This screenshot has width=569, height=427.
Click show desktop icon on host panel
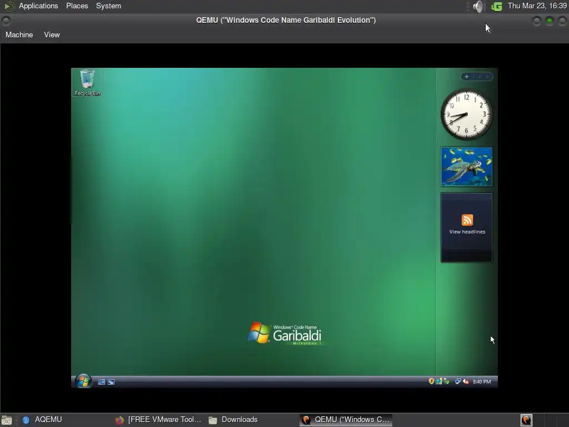tap(7, 420)
